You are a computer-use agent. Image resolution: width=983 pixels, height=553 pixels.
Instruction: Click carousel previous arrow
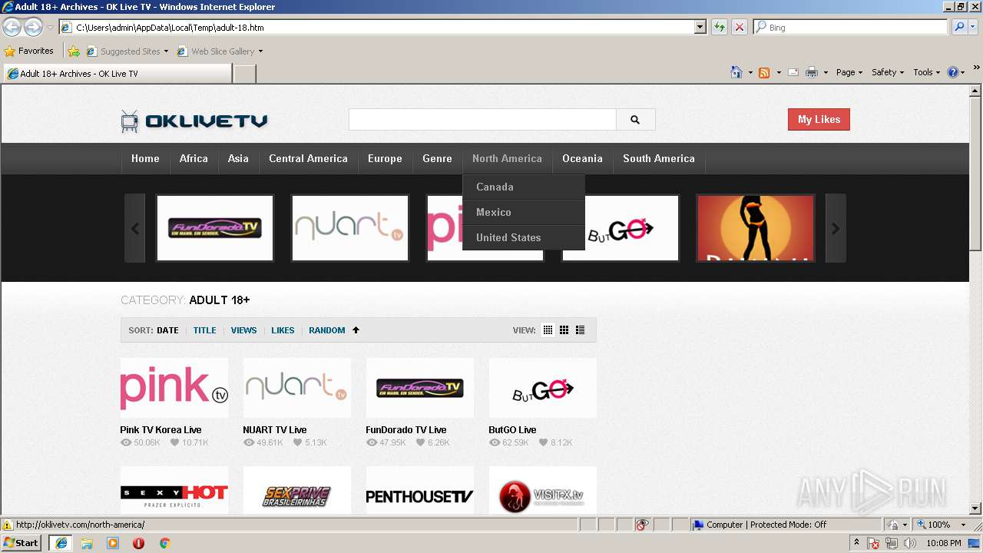pos(135,228)
